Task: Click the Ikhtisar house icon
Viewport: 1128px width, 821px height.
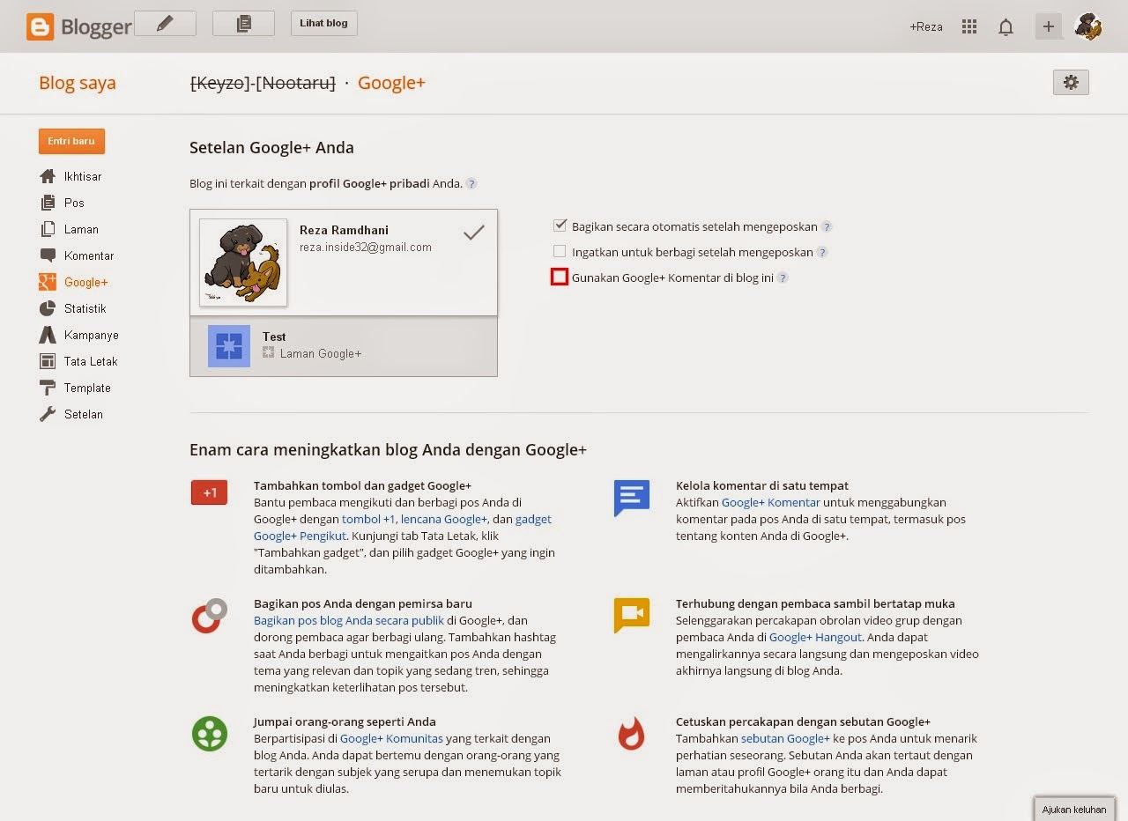Action: [x=48, y=176]
